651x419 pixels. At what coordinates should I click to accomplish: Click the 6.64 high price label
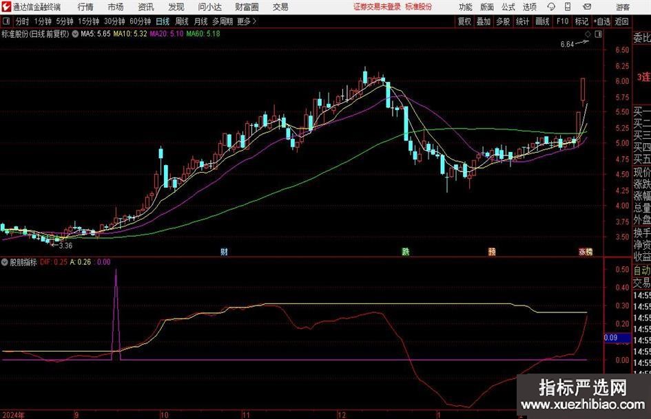pyautogui.click(x=567, y=45)
